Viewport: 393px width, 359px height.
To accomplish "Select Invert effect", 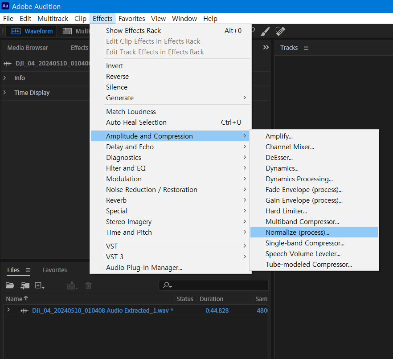I will click(x=171, y=65).
